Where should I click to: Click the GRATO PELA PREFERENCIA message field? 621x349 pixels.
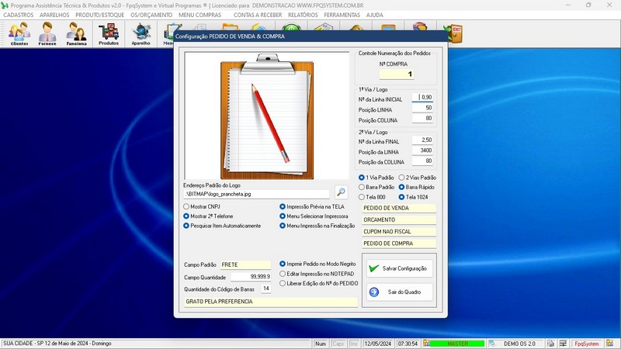tap(270, 302)
